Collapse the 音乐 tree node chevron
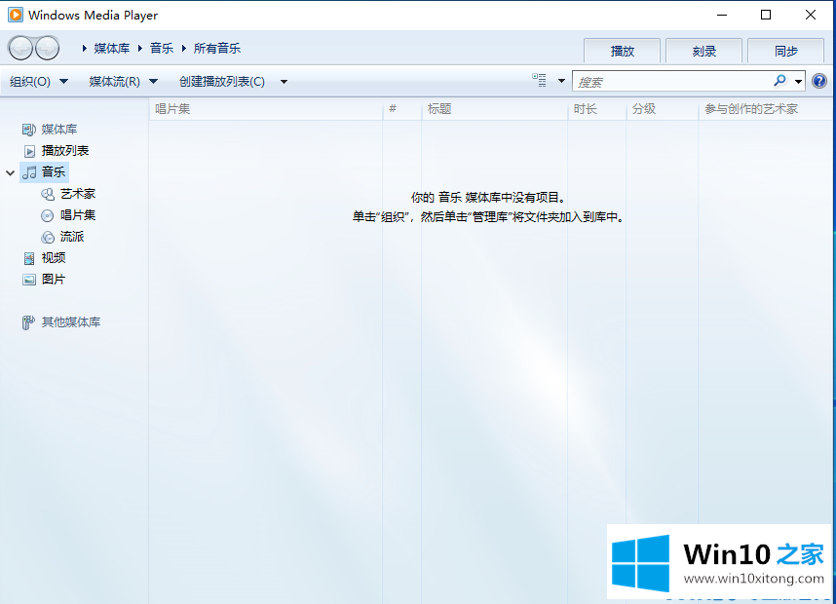Viewport: 836px width, 604px height. coord(10,172)
